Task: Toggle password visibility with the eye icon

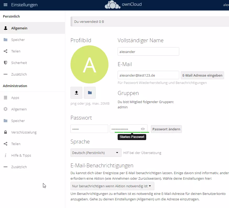Action: pos(143,129)
